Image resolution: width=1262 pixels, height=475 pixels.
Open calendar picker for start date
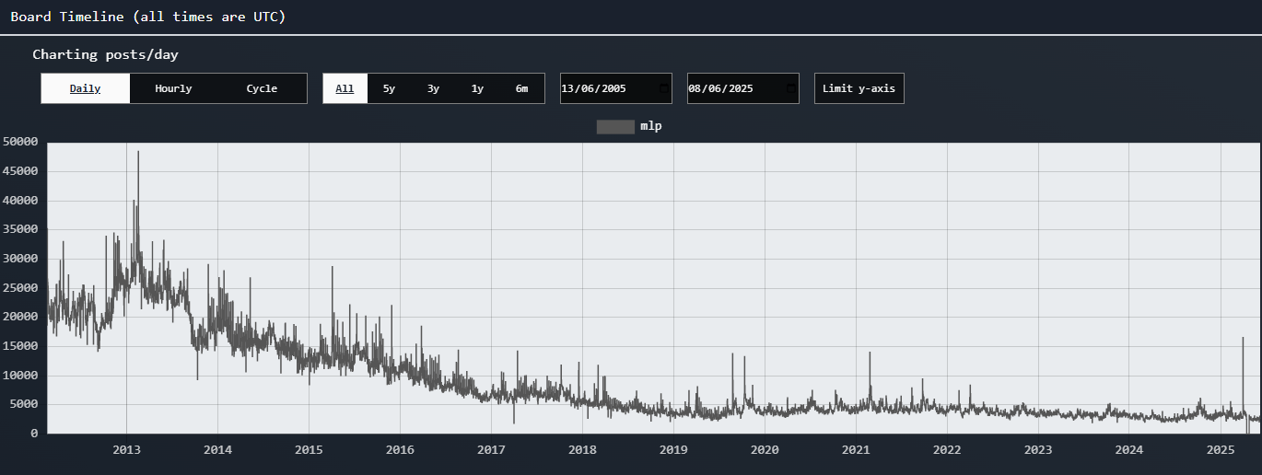pos(664,89)
